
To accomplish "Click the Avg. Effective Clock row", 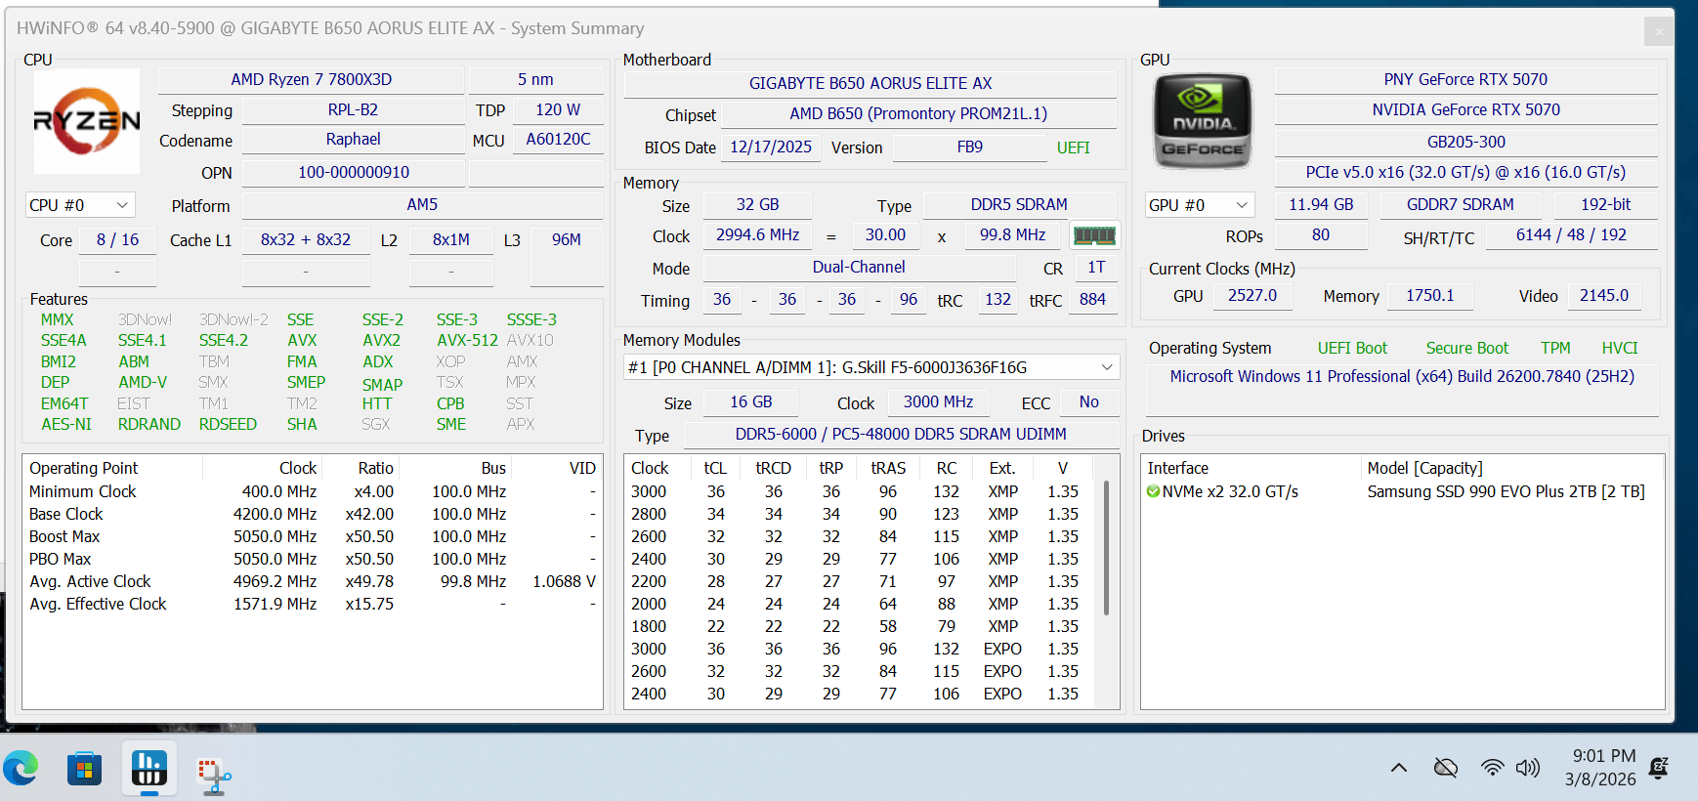I will (x=313, y=604).
